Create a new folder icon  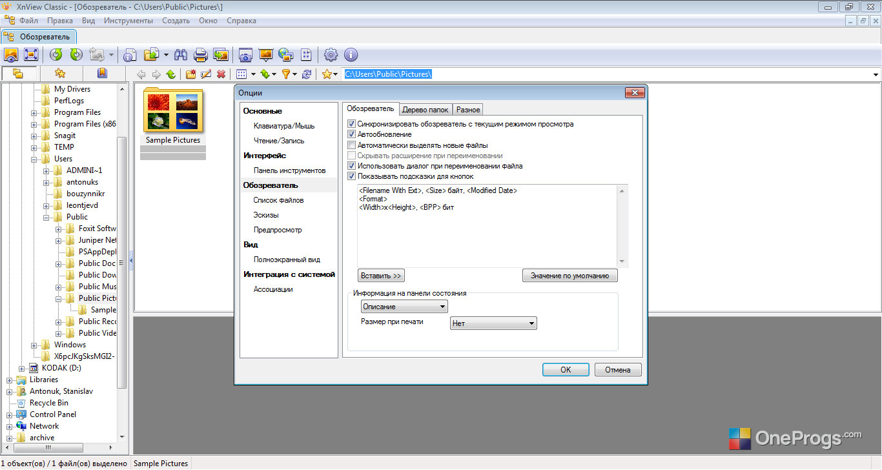pyautogui.click(x=192, y=74)
